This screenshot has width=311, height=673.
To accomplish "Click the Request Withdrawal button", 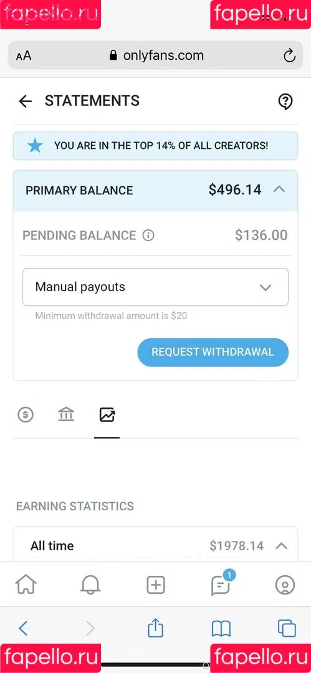I will pyautogui.click(x=213, y=352).
